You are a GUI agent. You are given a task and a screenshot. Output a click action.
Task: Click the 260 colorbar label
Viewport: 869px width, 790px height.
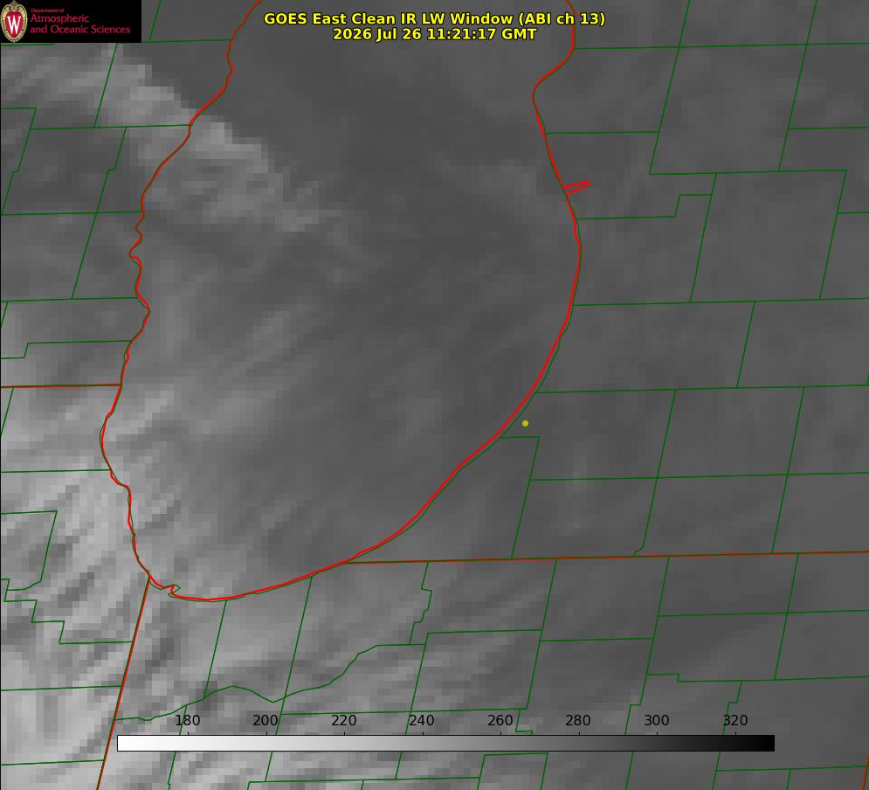pyautogui.click(x=500, y=720)
